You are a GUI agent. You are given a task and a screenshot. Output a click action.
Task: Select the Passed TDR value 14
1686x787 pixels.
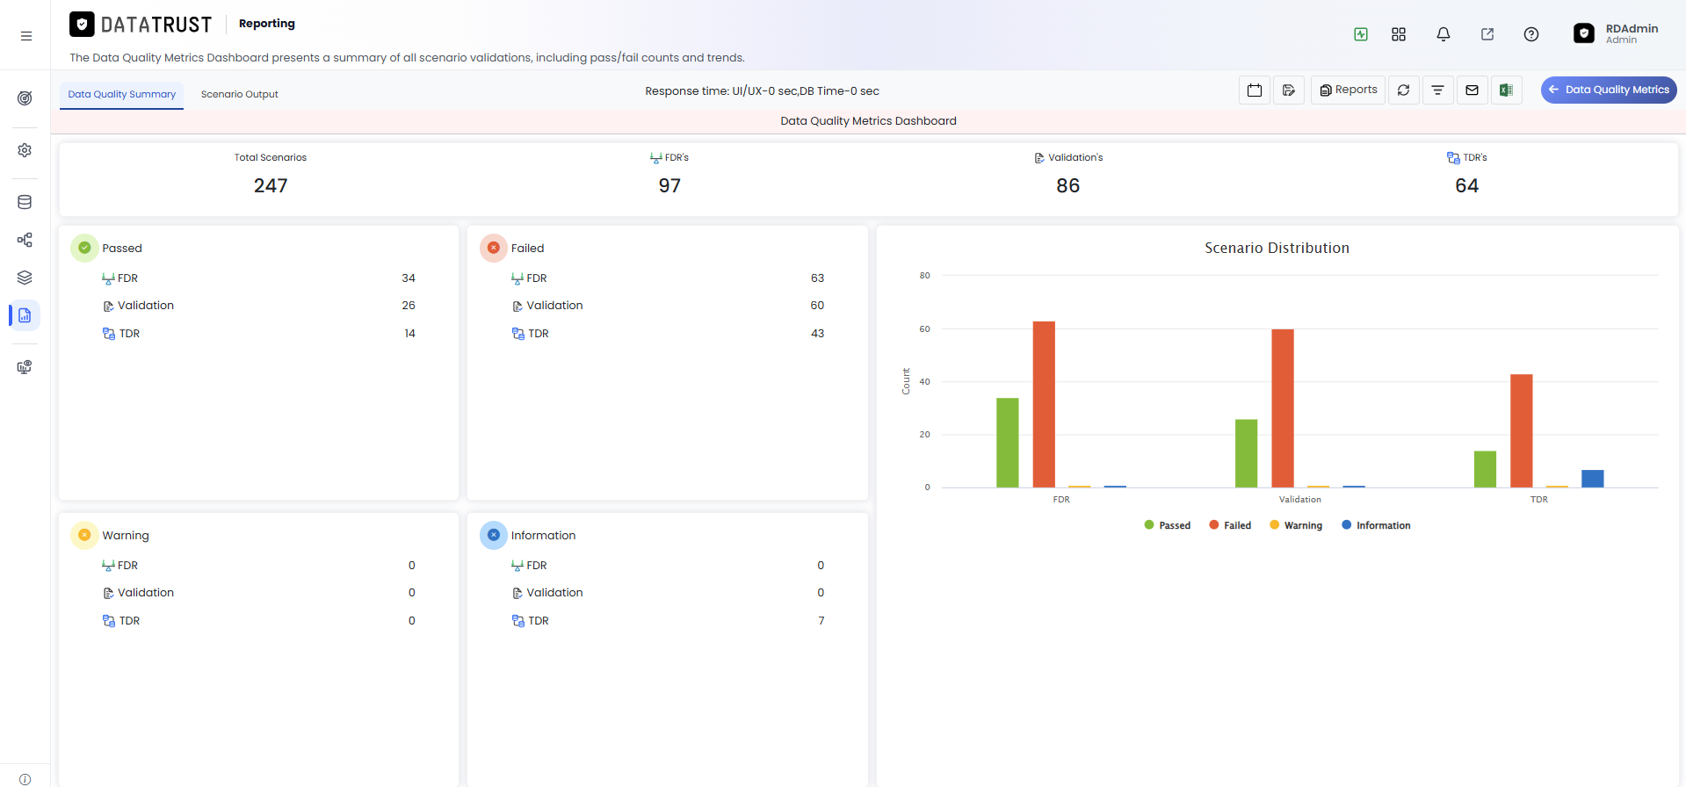coord(409,334)
